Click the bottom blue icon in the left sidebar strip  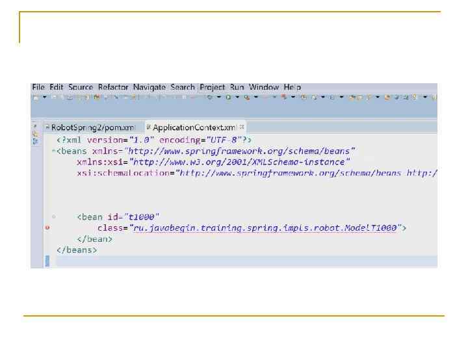[x=35, y=141]
